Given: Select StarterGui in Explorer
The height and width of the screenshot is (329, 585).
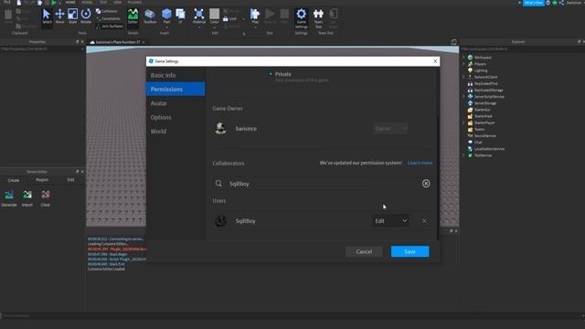Looking at the screenshot, I should [x=482, y=110].
